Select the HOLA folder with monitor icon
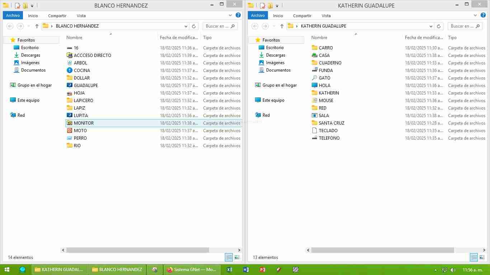Viewport: 490px width, 275px height. tap(315, 86)
